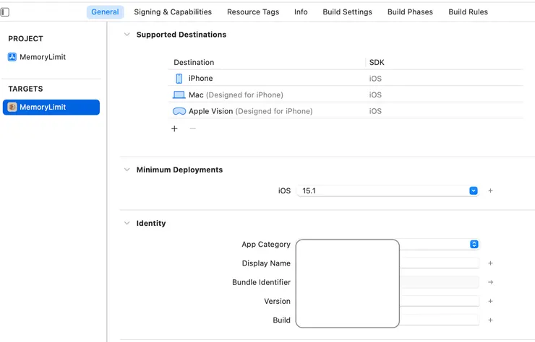
Task: Click the MemoryLimit project icon
Action: 12,57
